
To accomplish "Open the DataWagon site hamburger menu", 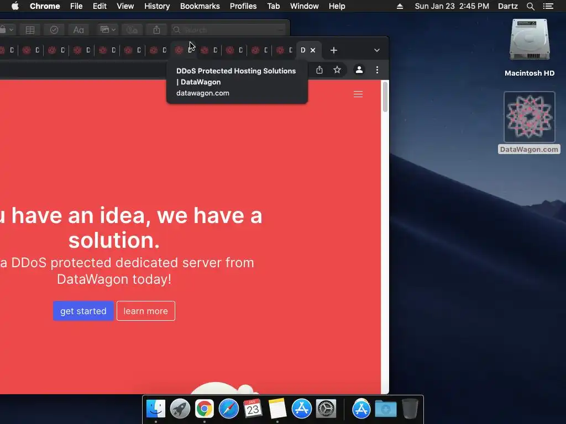I will [x=358, y=94].
